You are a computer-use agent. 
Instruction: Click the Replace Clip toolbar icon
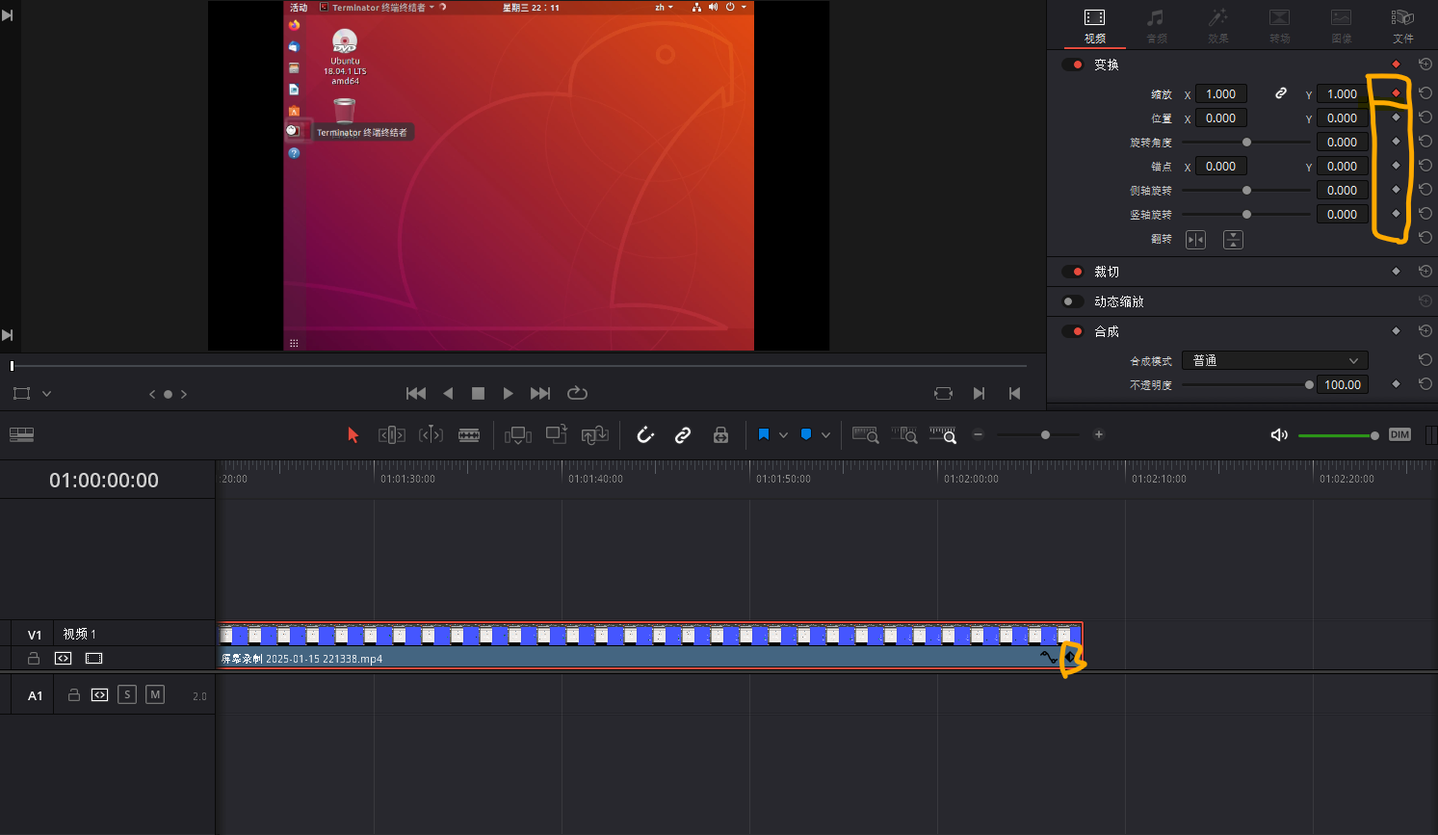tap(594, 435)
